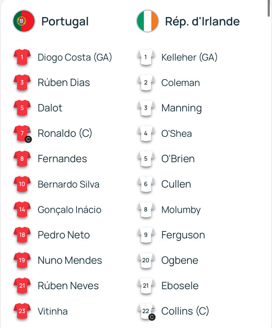
Task: Click Diogo Costa's red number 1 jersey
Action: coord(22,57)
